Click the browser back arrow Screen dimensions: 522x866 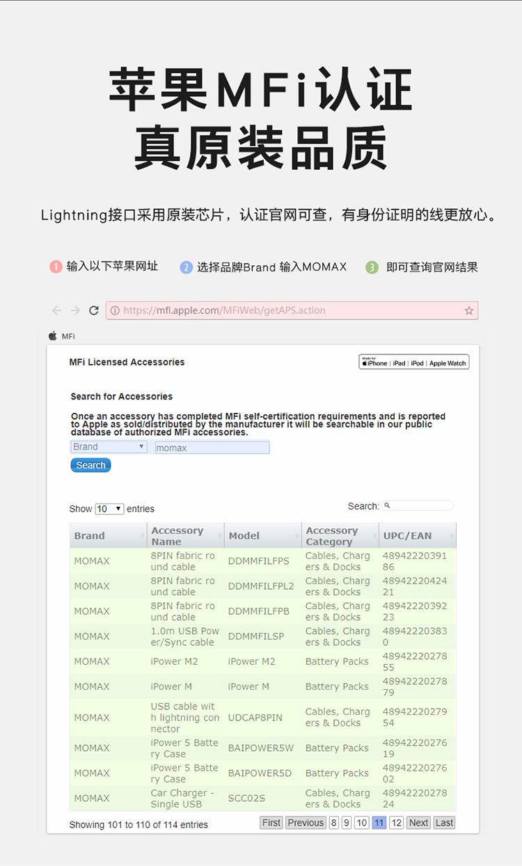click(x=57, y=310)
